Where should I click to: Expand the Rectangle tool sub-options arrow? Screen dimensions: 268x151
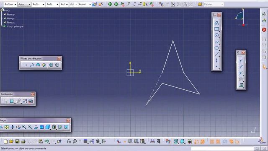click(x=219, y=31)
